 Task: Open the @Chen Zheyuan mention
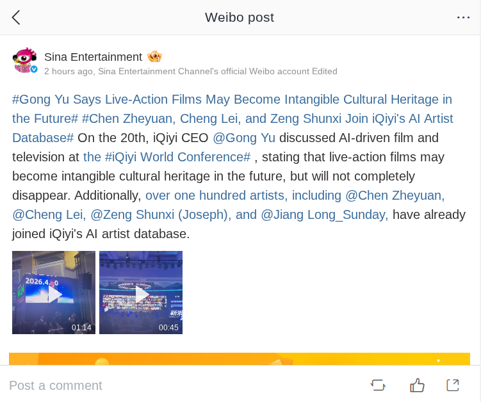pyautogui.click(x=395, y=195)
